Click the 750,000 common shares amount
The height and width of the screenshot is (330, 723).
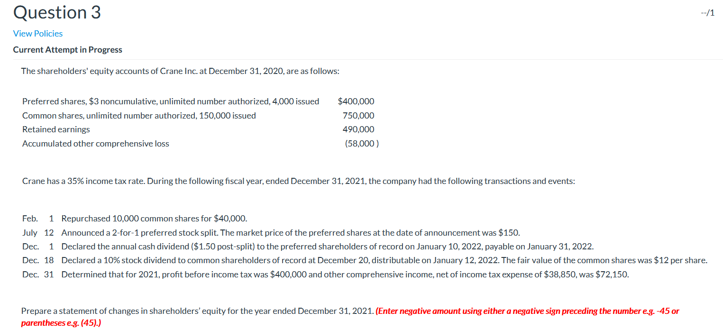[358, 115]
